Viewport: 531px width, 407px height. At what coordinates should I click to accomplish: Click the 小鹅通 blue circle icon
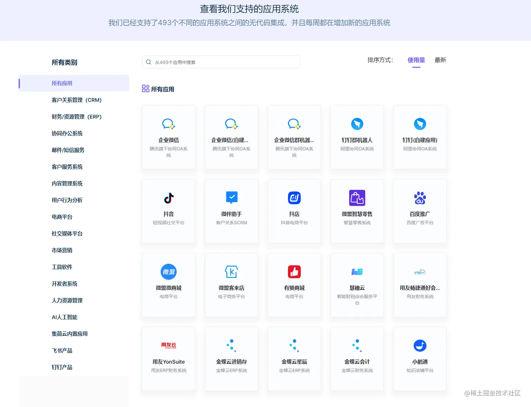pyautogui.click(x=420, y=345)
